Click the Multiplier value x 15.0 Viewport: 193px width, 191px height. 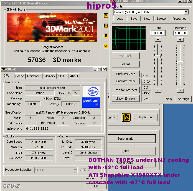pyautogui.click(x=39, y=147)
